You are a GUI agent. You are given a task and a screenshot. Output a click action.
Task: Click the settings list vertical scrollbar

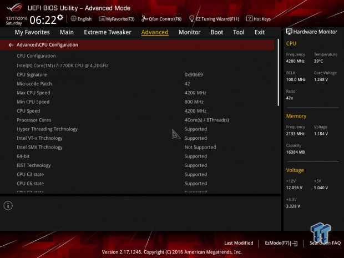point(279,72)
